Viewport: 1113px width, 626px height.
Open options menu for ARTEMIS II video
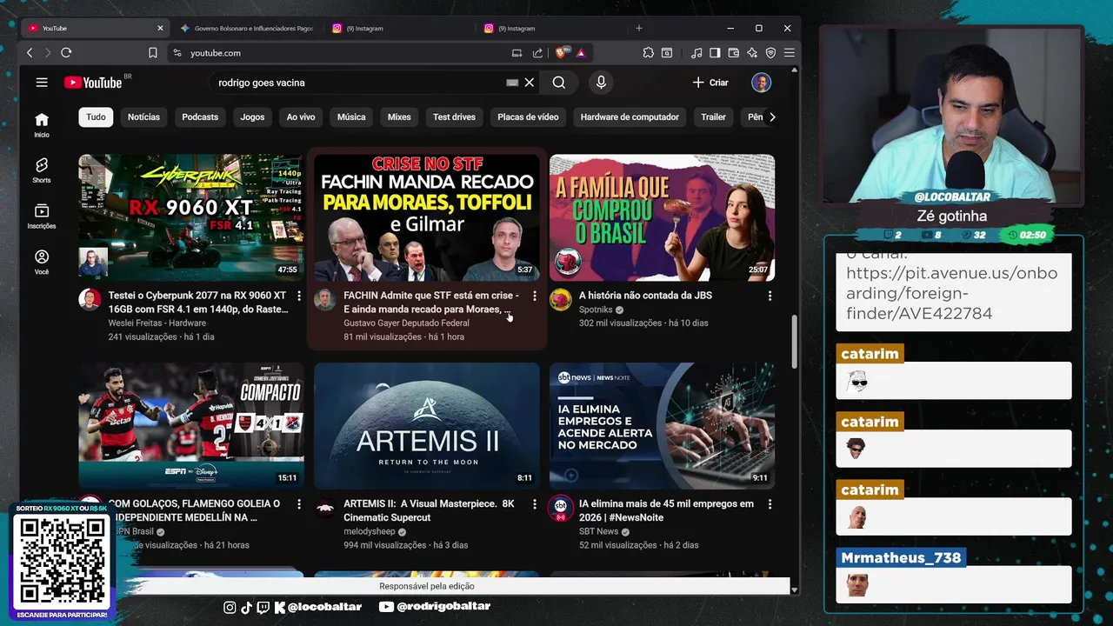point(535,504)
